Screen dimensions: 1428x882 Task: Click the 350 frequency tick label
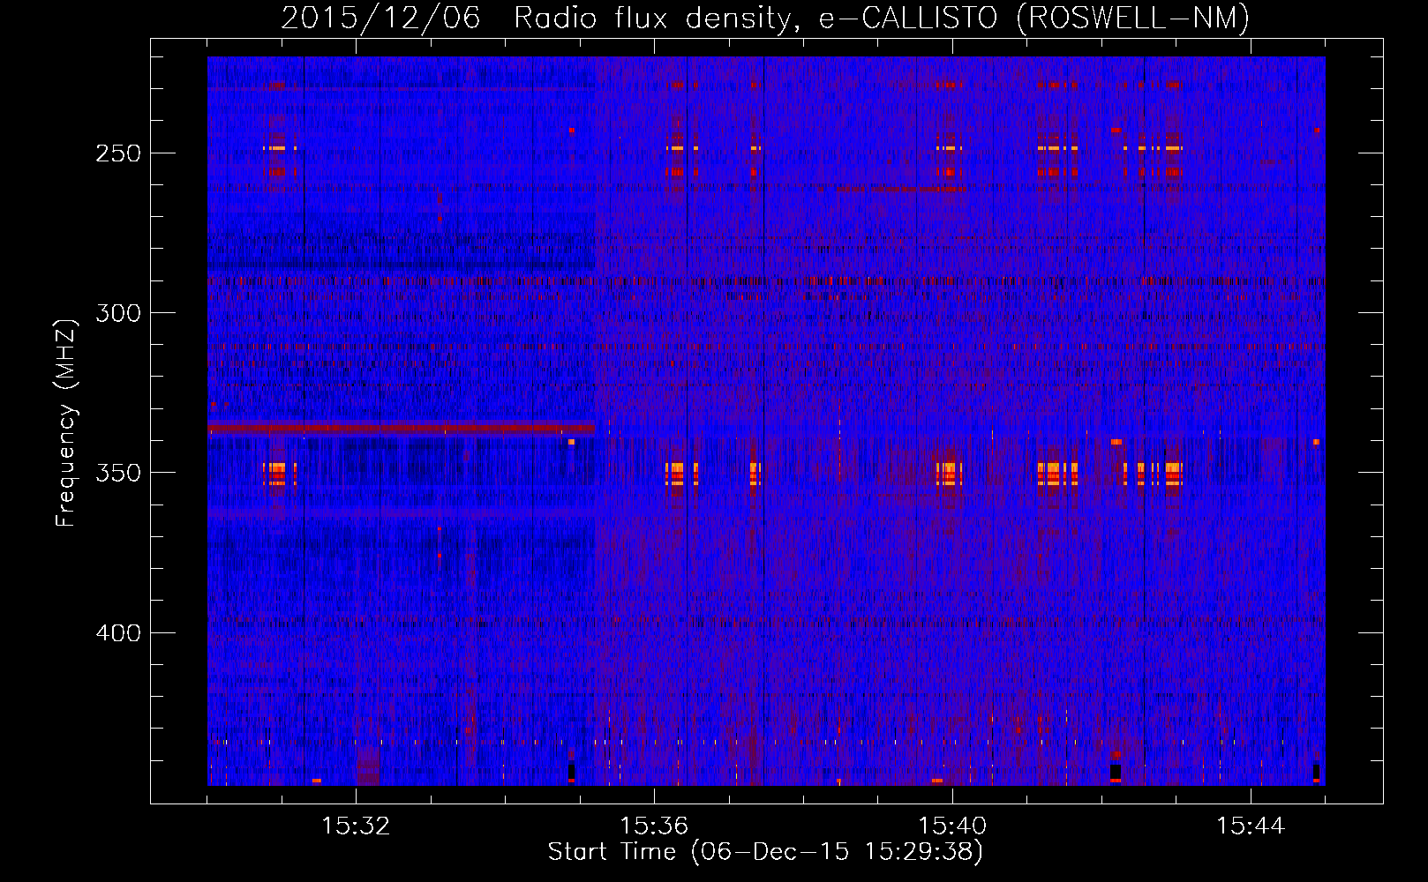(x=118, y=473)
